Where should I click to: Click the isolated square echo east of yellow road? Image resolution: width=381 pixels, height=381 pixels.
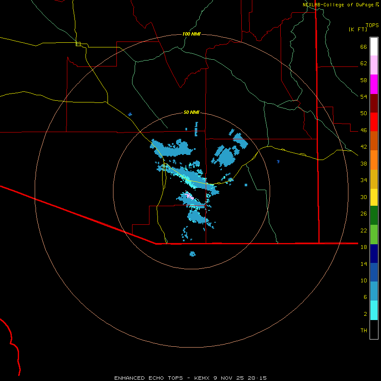coord(246,185)
